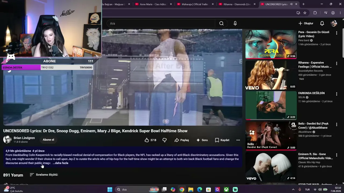Open options menu for Rihanna - Expensive Feelings
The image size is (344, 193).
click(x=336, y=63)
